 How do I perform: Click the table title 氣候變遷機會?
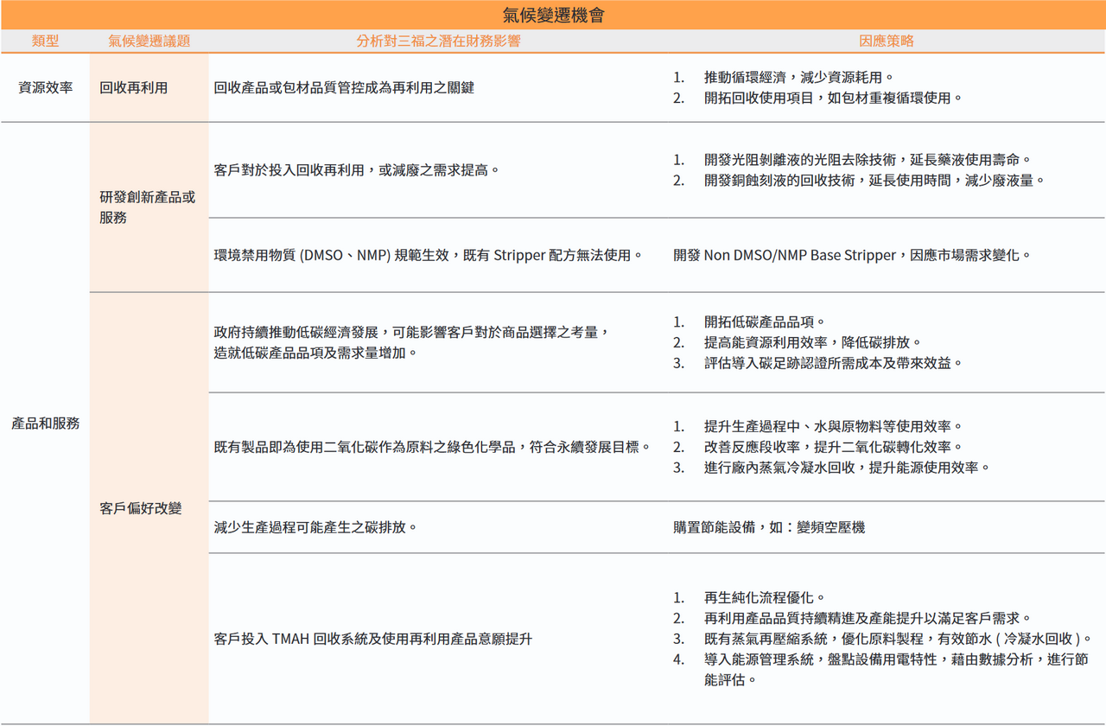(x=553, y=15)
